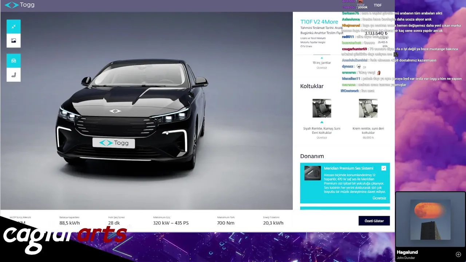The height and width of the screenshot is (262, 466).
Task: Toggle the Meridian Premium Ses Sistemi checkbox
Action: pyautogui.click(x=384, y=168)
